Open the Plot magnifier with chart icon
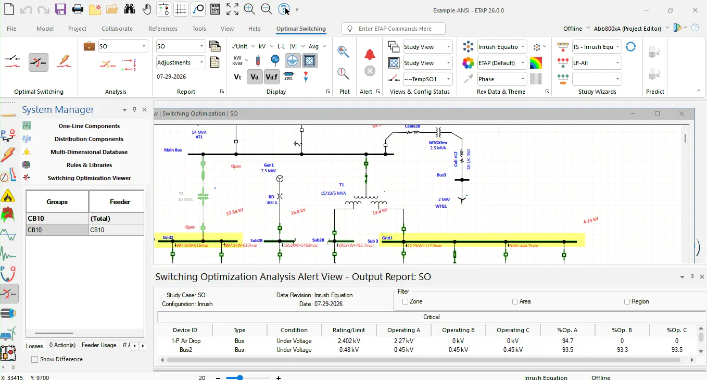Screen dimensions: 707x380 [x=343, y=51]
